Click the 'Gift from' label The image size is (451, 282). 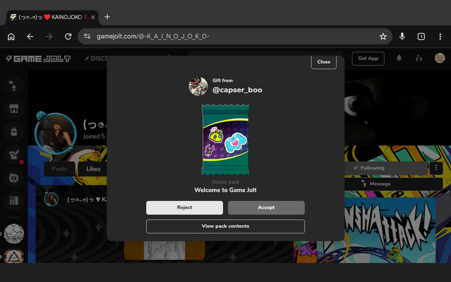pos(222,81)
